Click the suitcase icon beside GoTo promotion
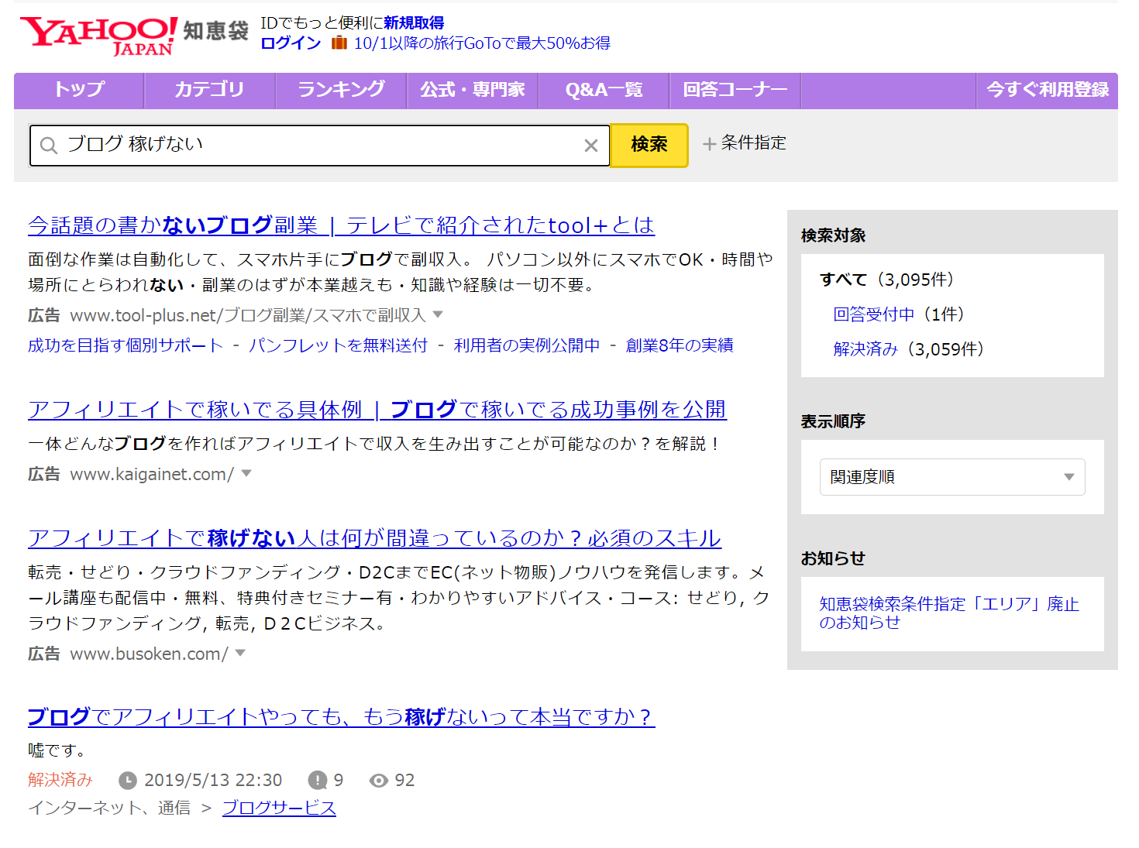 click(x=339, y=43)
